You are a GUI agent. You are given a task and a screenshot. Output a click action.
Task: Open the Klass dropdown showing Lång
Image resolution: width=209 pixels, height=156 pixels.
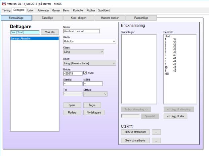pos(84,52)
